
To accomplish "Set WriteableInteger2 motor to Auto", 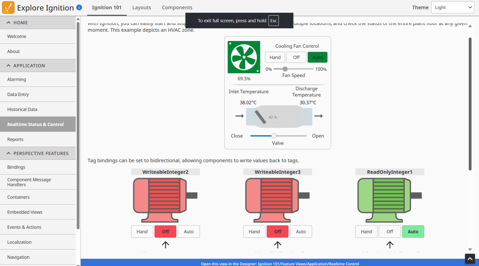I will pos(188,232).
